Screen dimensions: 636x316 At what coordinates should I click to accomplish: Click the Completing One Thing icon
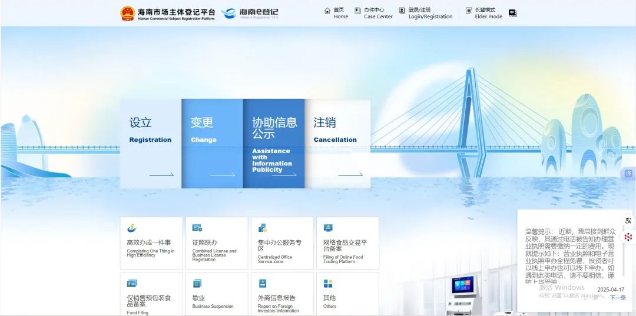coord(132,228)
